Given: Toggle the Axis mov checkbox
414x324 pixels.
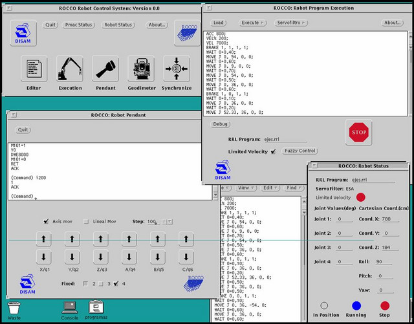Looking at the screenshot, I should (x=46, y=221).
